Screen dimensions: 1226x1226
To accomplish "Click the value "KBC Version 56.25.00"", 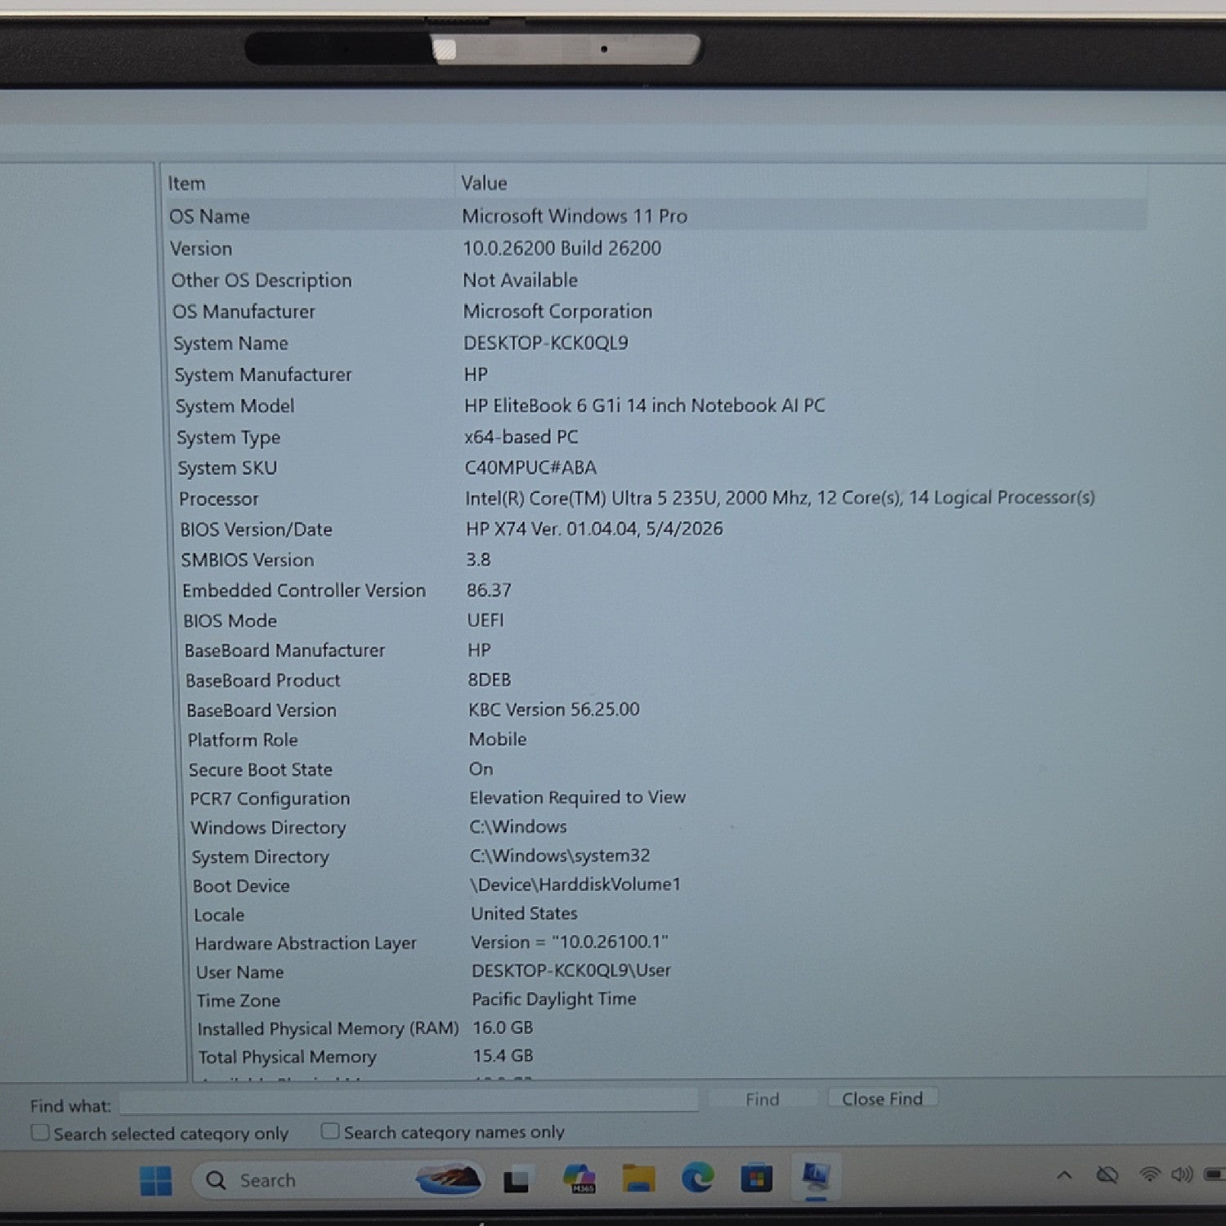I will tap(554, 709).
